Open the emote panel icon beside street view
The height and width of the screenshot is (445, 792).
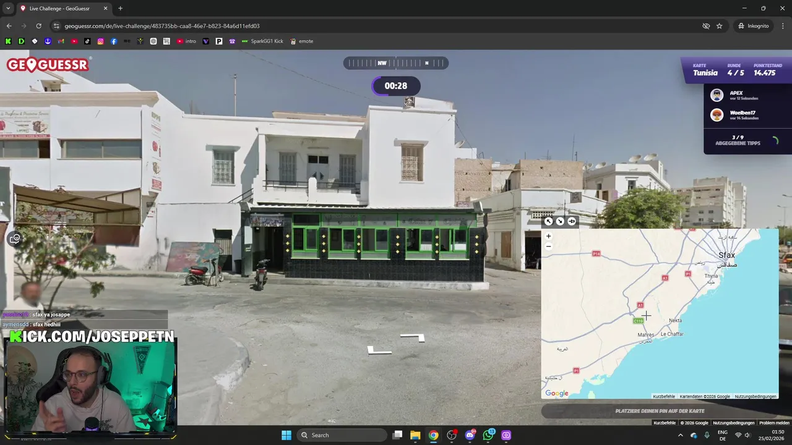[15, 239]
